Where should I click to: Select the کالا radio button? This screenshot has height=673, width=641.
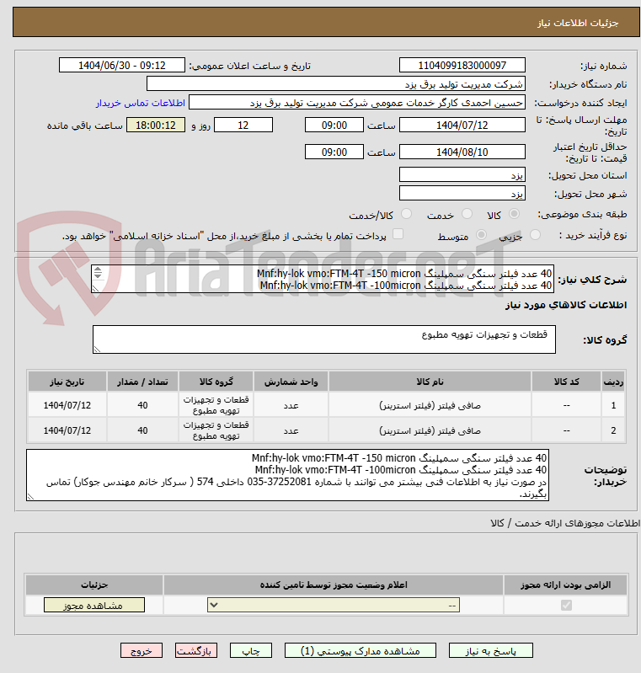point(514,214)
